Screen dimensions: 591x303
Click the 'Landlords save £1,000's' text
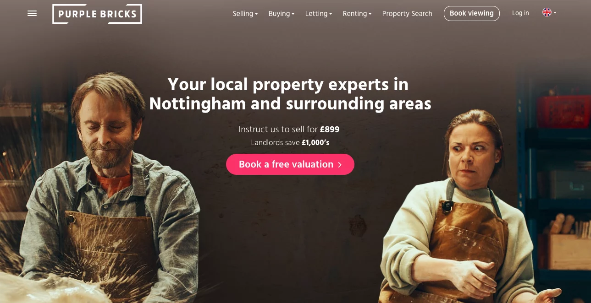point(290,143)
